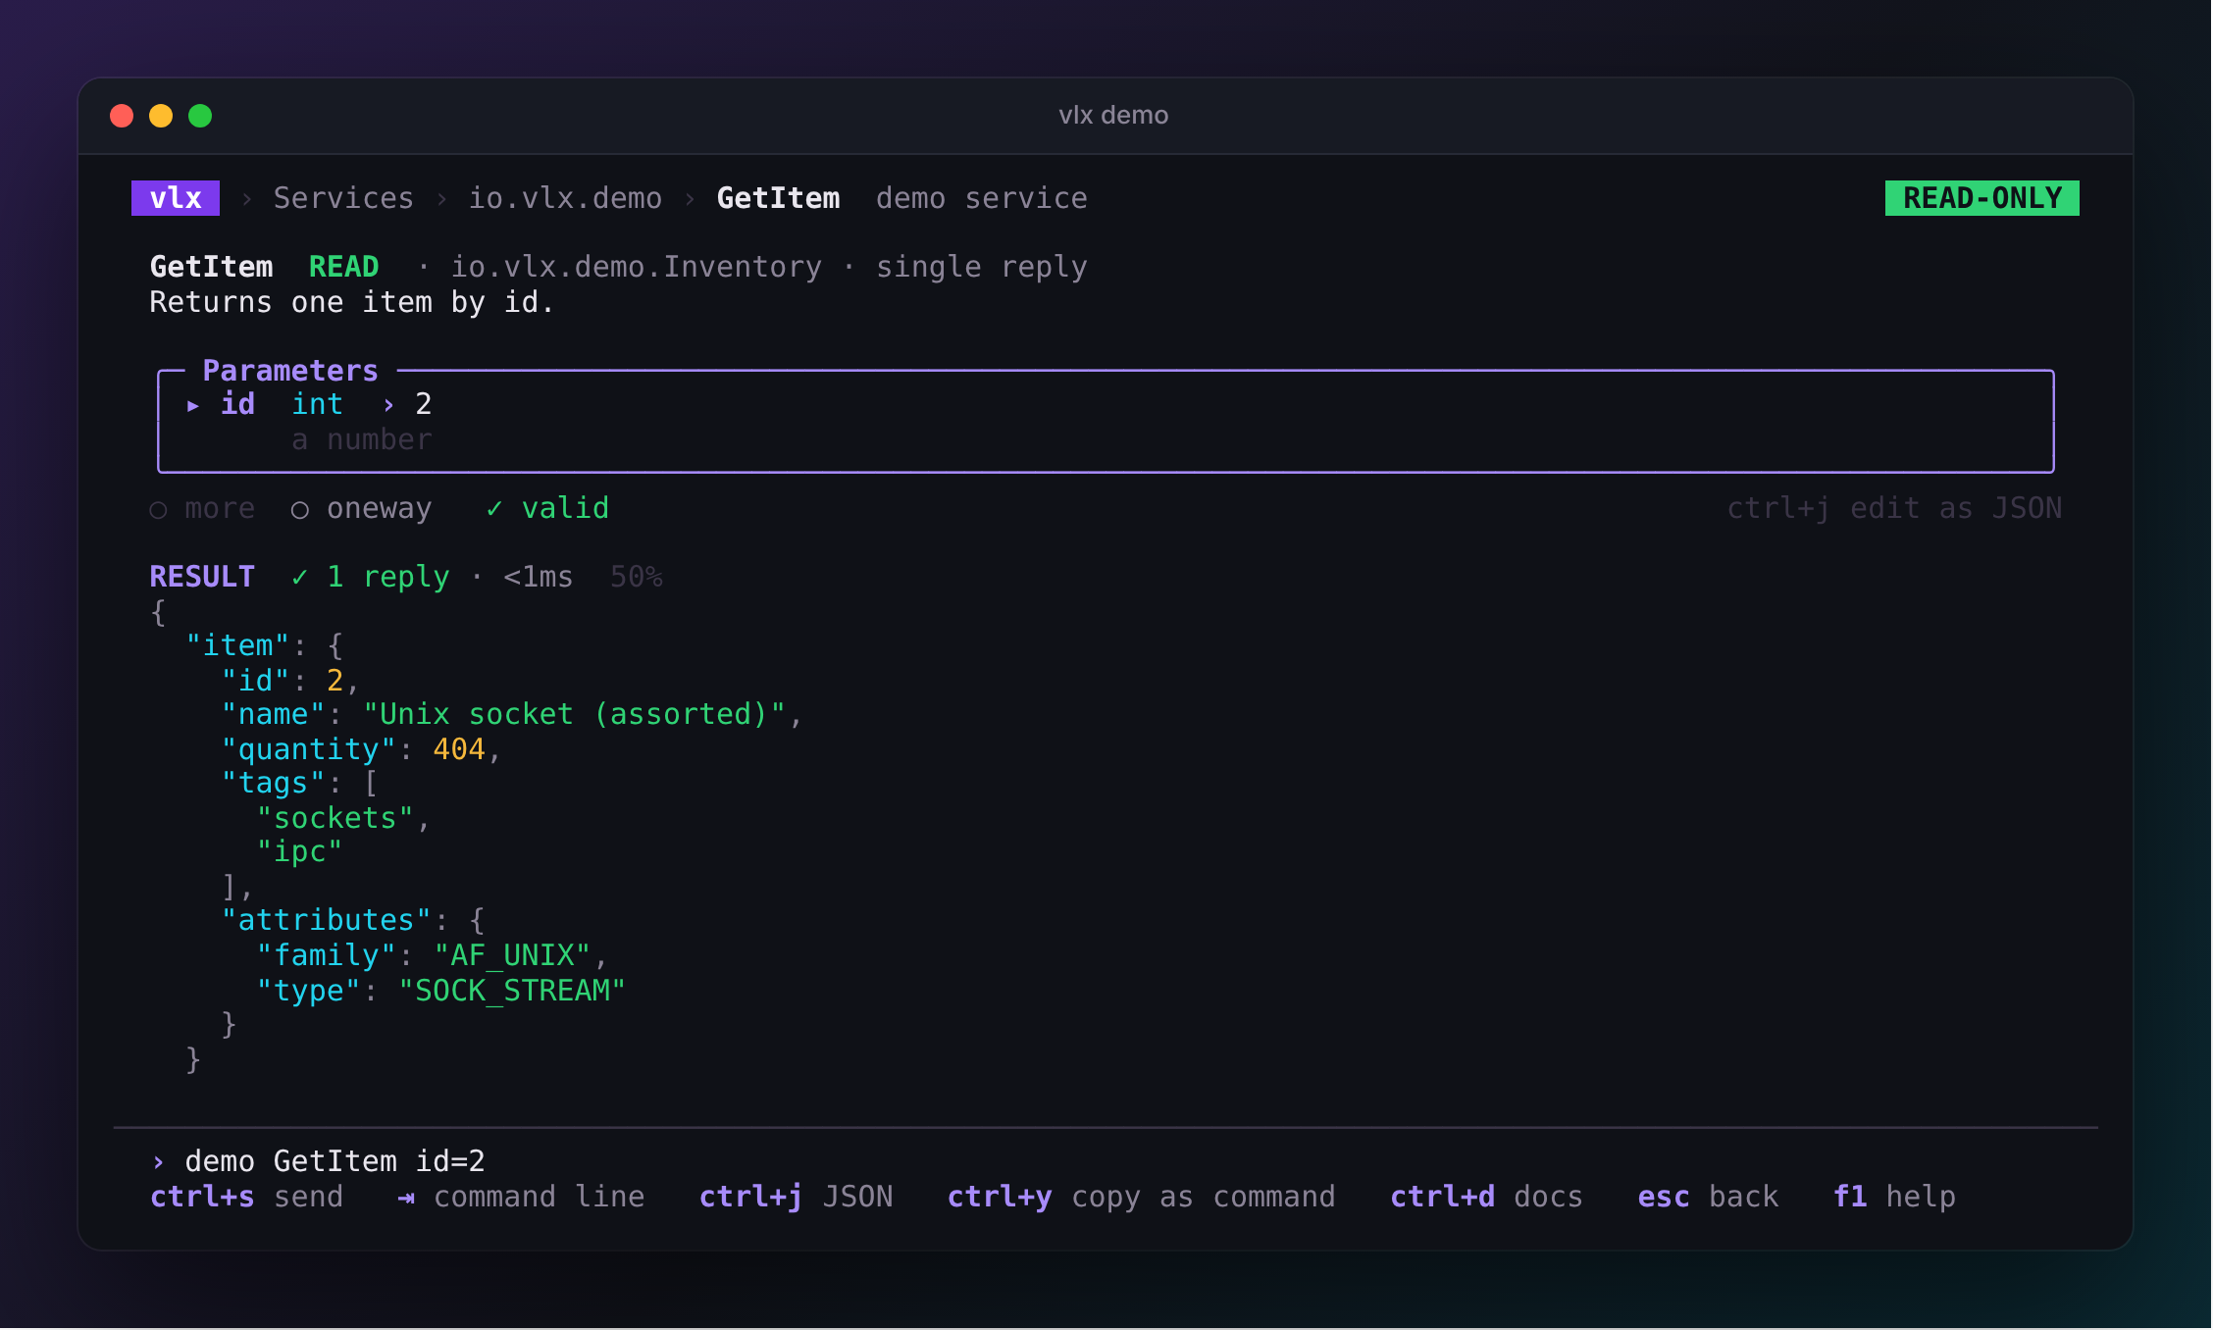Viewport: 2213px width, 1330px height.
Task: Click the 50% scroll indicator
Action: pos(636,577)
